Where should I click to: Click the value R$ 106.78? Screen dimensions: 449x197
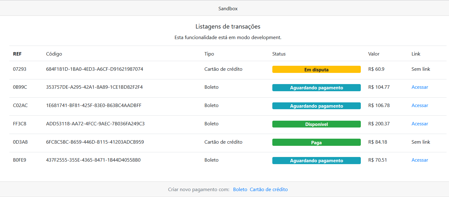pos(379,105)
